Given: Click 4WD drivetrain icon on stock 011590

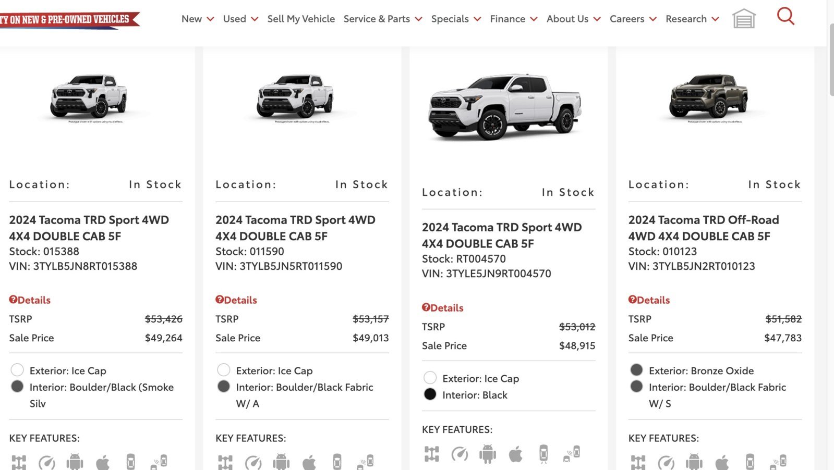Looking at the screenshot, I should point(225,462).
